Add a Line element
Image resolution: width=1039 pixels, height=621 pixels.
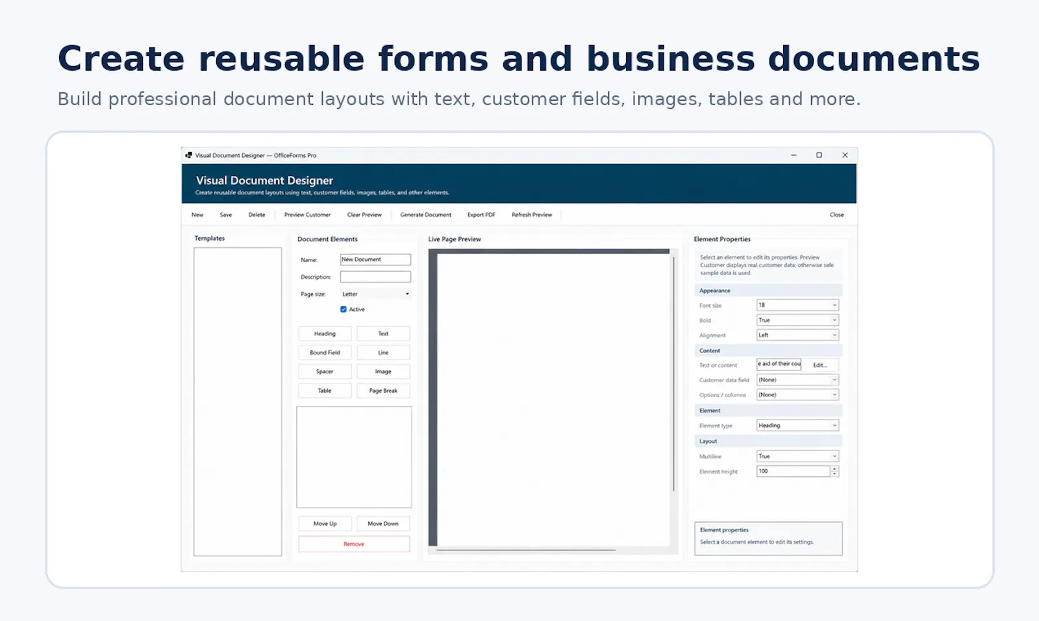tap(383, 352)
